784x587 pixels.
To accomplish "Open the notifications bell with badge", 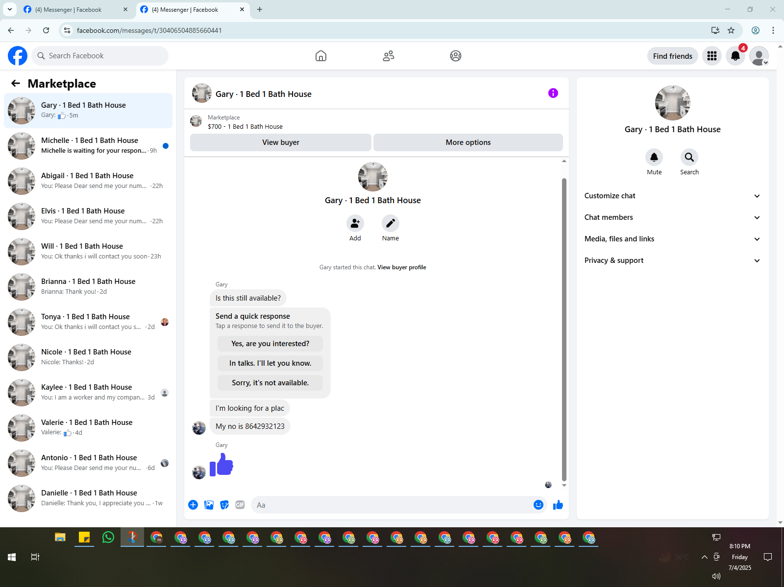I will (735, 56).
